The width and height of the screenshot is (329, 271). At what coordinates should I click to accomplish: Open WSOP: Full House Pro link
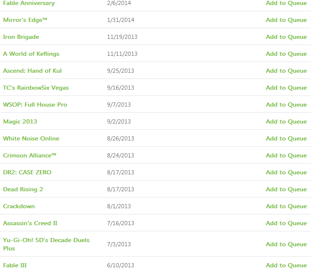tap(35, 105)
